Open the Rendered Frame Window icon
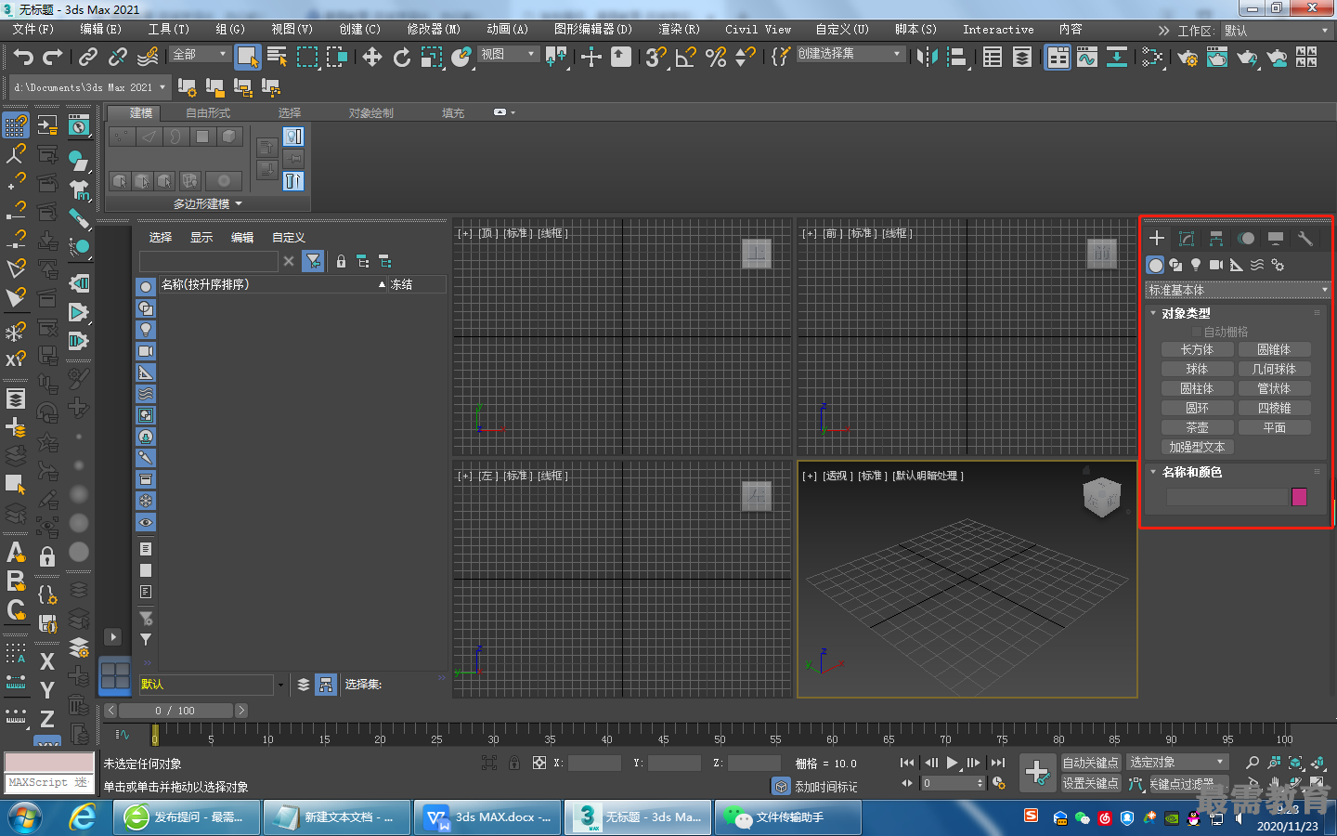Viewport: 1337px width, 836px height. 1216,58
